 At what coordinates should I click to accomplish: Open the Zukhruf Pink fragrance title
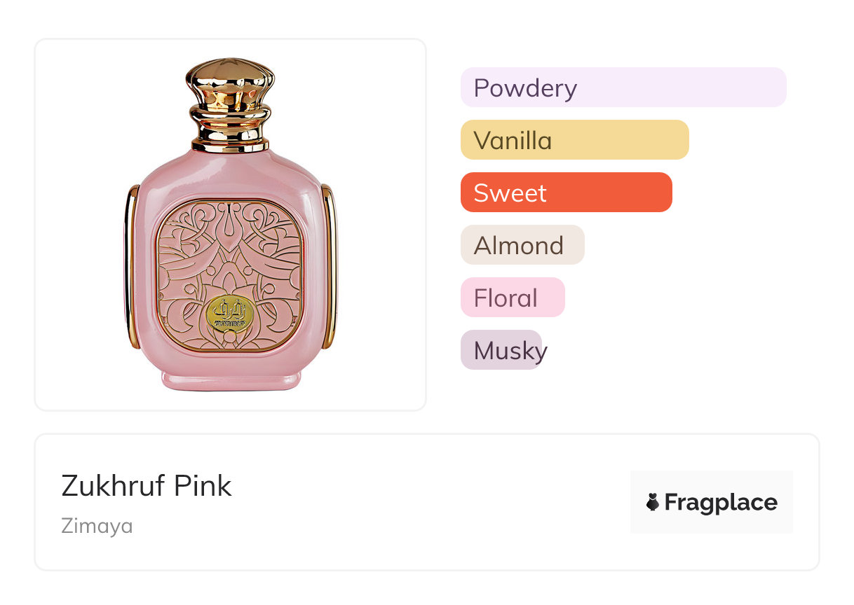[x=147, y=485]
